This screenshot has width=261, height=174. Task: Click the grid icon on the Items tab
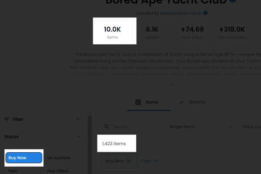tap(138, 102)
